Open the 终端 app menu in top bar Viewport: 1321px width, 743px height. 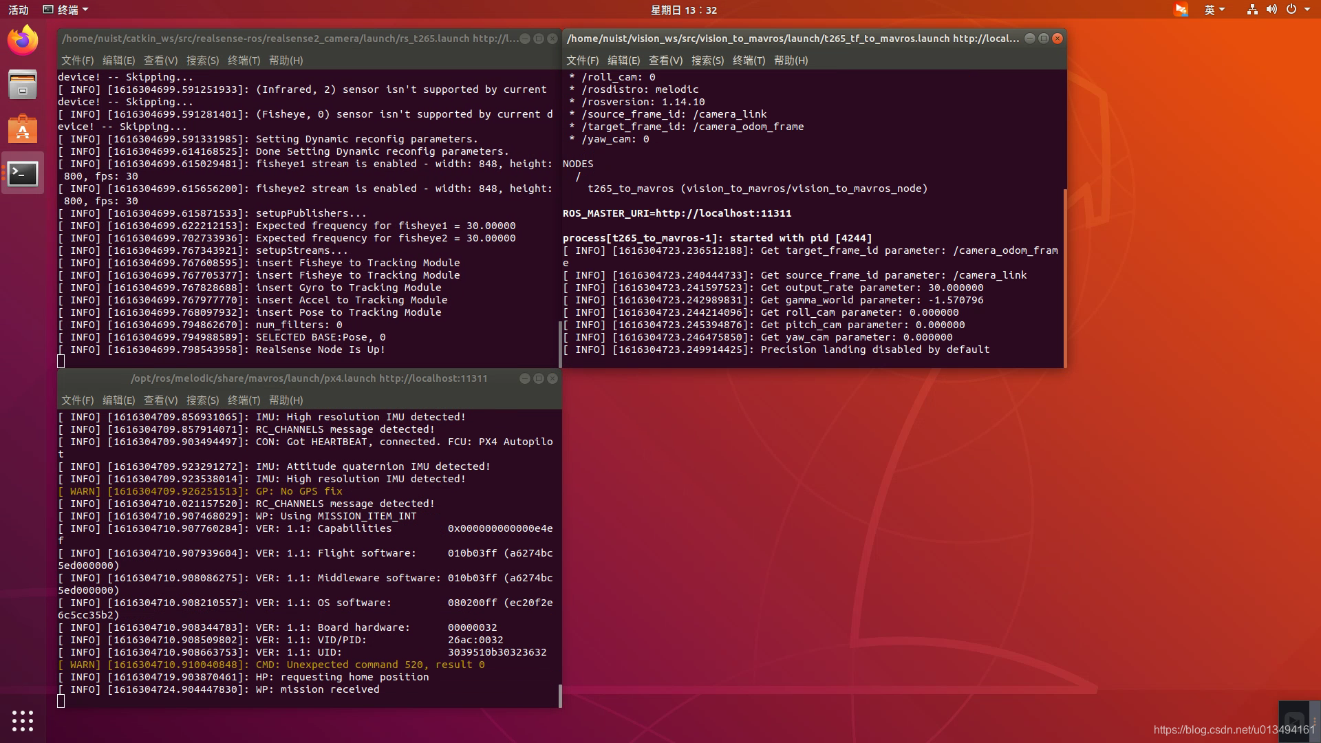tap(65, 10)
